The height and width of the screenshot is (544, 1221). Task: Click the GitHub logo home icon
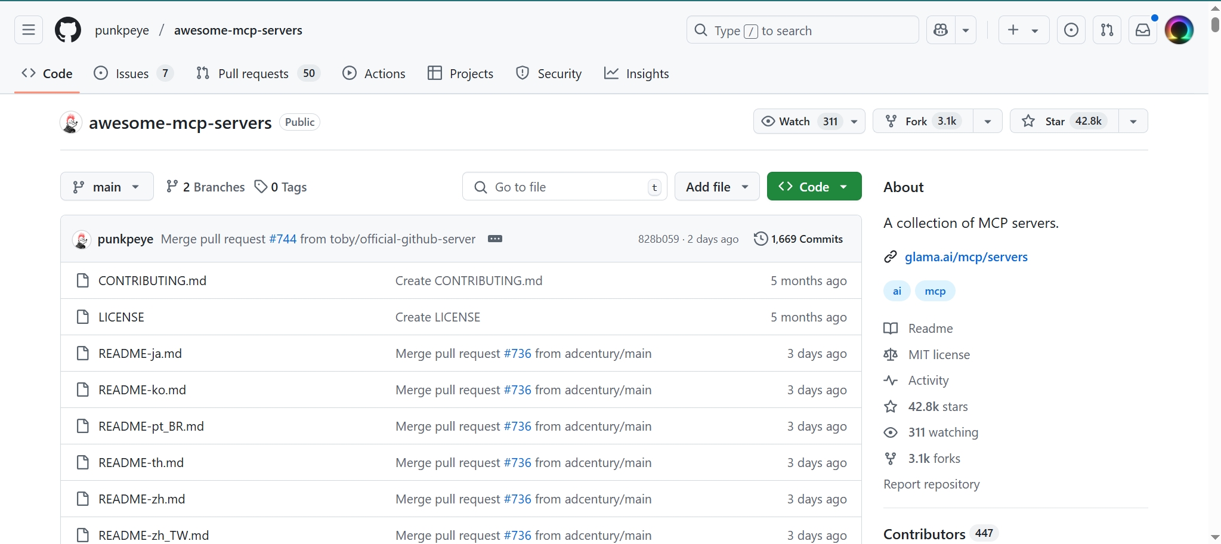point(68,30)
